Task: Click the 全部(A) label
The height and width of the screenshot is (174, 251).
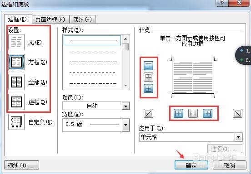Action: [38, 82]
